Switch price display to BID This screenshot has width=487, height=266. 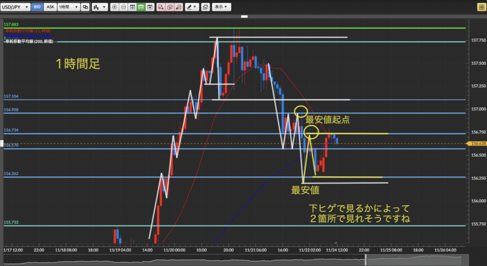pos(37,8)
